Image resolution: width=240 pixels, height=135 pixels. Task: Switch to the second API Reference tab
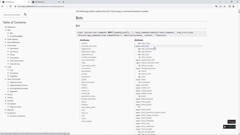[46, 2]
